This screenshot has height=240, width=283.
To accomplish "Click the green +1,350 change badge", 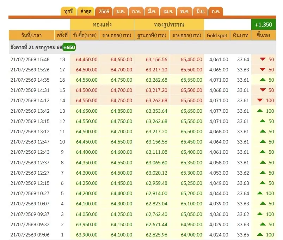I will pos(264,24).
